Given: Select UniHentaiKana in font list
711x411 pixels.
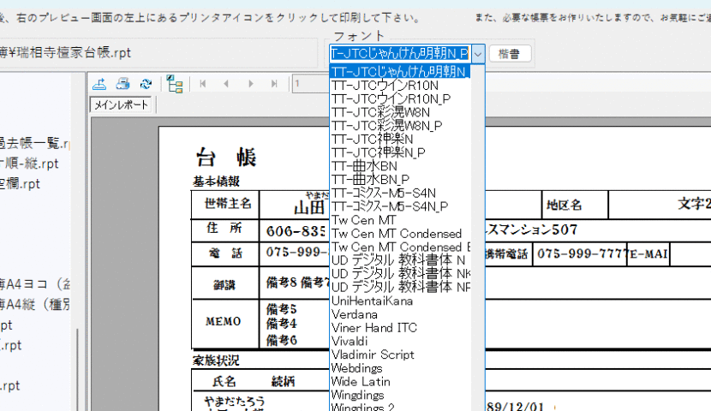Looking at the screenshot, I should [372, 301].
